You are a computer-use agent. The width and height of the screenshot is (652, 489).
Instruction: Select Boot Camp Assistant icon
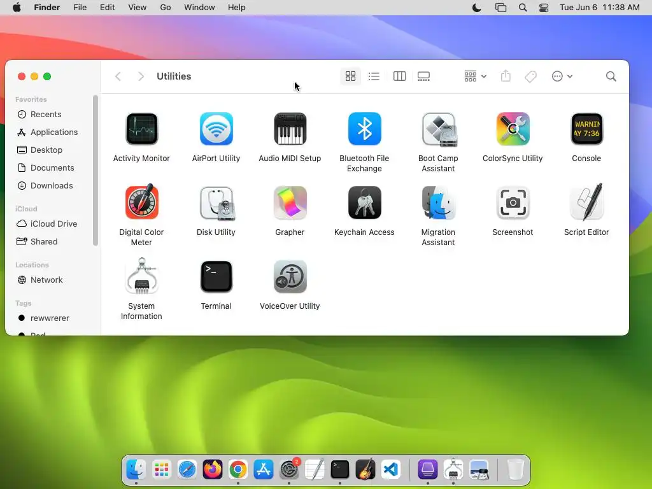click(x=438, y=129)
